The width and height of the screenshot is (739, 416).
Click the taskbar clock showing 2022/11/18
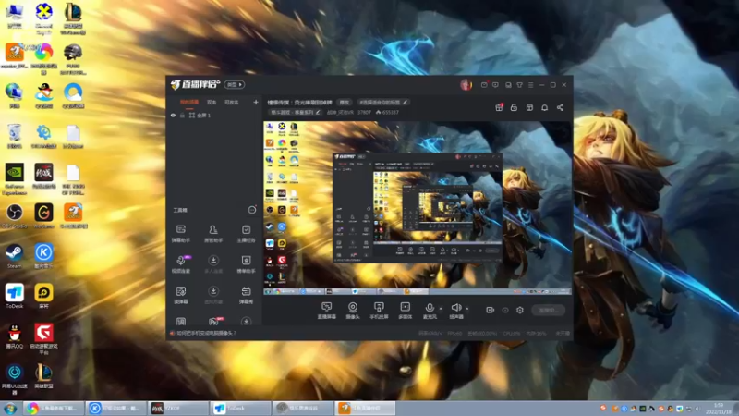(719, 409)
